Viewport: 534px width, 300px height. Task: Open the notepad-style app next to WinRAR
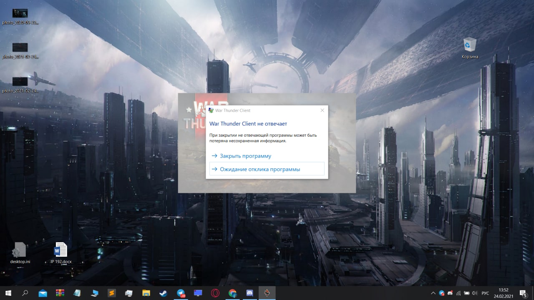coord(77,293)
